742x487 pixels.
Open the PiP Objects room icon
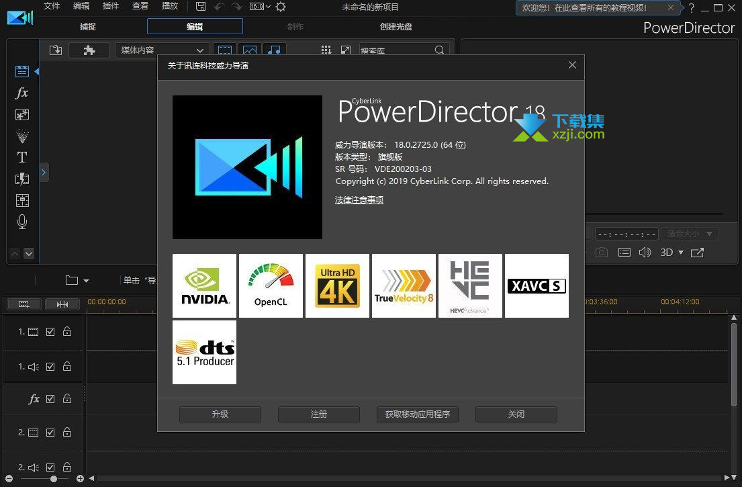21,115
